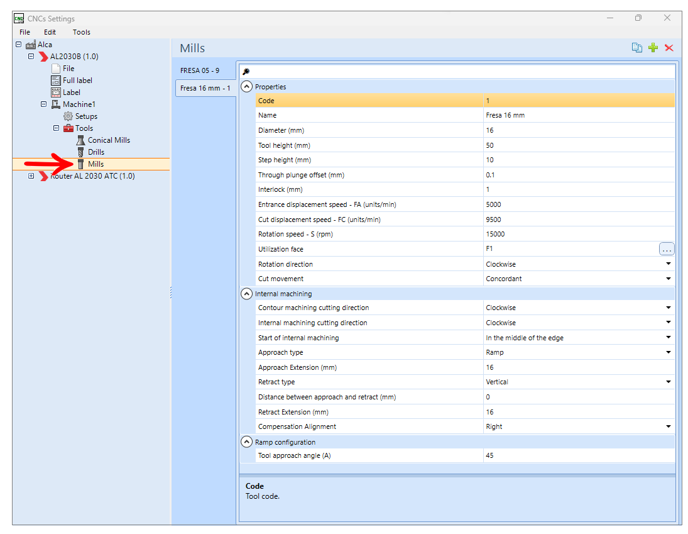Edit Cut displacement speed value 9500
Viewport: 688px width, 534px height.
click(x=579, y=219)
